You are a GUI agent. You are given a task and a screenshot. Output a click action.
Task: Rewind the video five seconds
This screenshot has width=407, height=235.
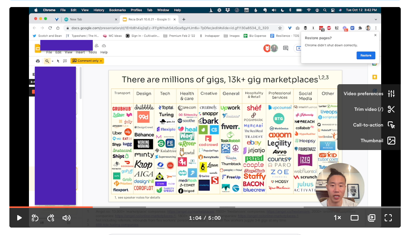35,218
